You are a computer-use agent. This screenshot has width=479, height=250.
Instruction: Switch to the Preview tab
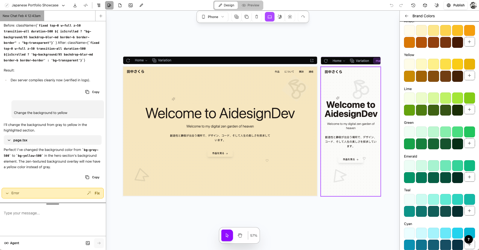[250, 5]
